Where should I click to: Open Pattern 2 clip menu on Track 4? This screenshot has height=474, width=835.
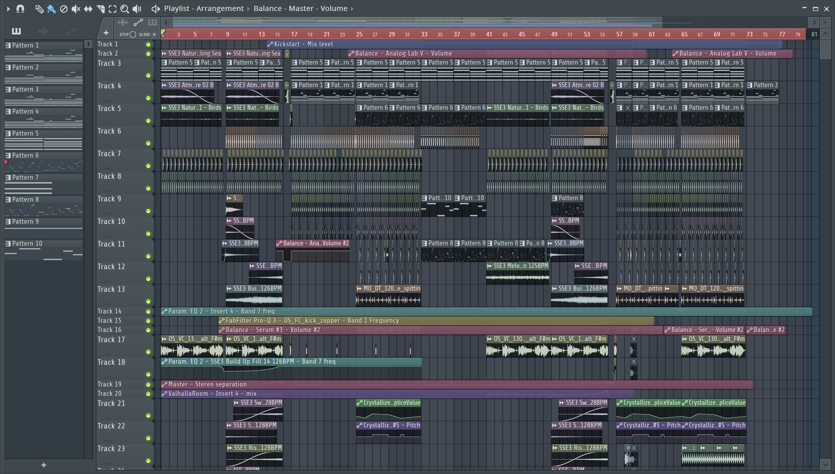(x=750, y=85)
